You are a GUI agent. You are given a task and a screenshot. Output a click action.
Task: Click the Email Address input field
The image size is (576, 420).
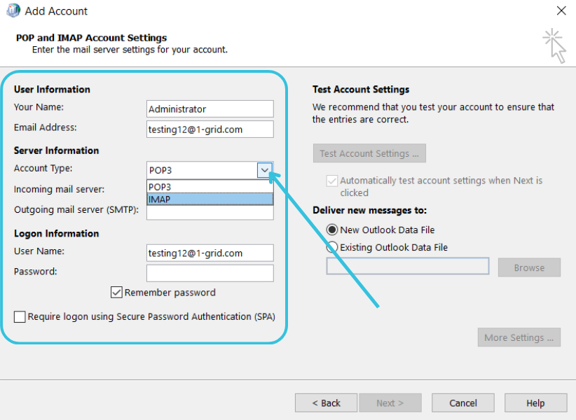(x=210, y=129)
